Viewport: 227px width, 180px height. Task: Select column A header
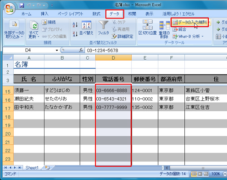click(x=29, y=58)
